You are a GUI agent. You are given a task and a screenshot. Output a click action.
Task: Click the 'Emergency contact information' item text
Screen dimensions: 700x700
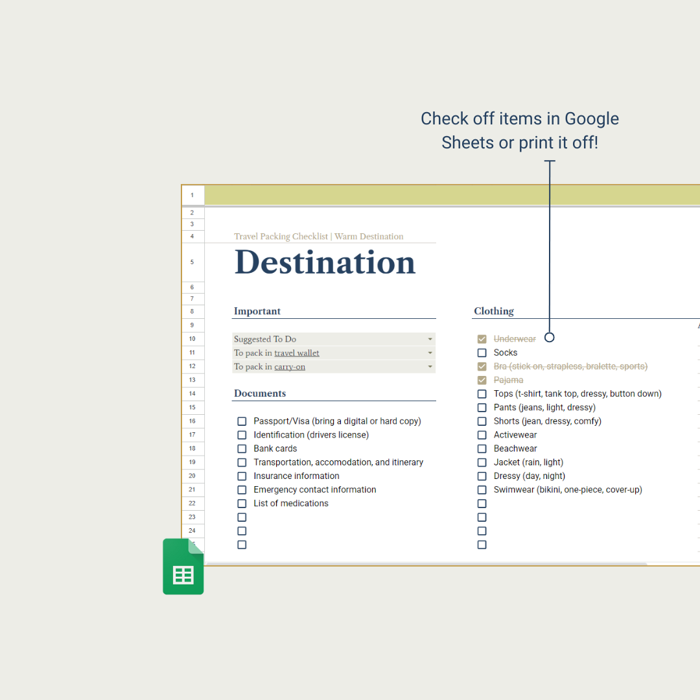point(315,490)
